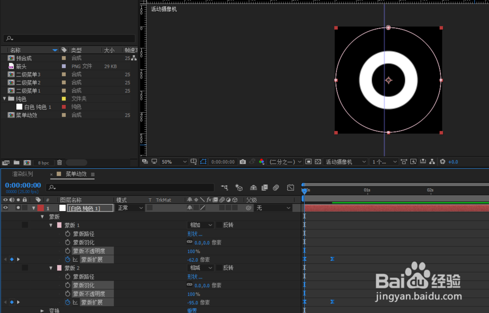
Task: Toggle the stopwatch for 蒙版 1 蒙版扩展
Action: point(67,259)
